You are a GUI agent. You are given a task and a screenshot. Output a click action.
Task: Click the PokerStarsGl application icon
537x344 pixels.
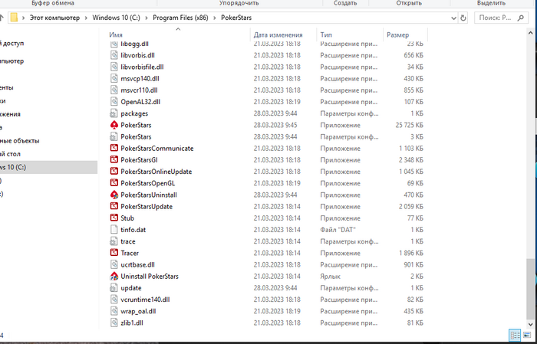(x=114, y=160)
